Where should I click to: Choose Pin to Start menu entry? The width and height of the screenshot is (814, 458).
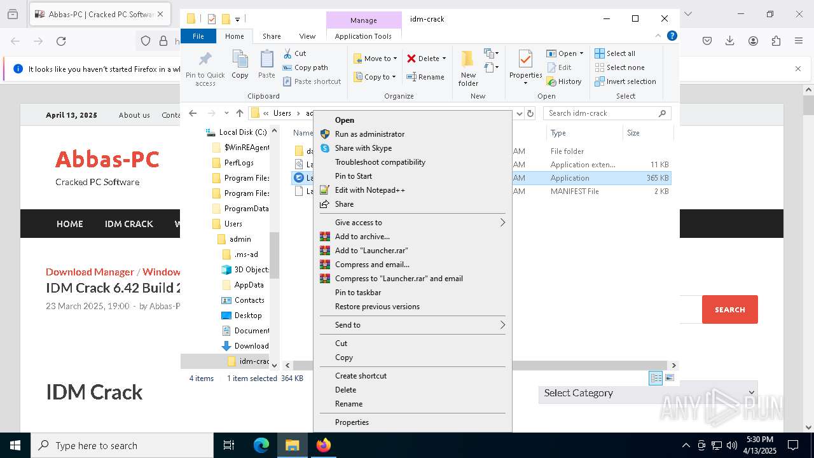tap(413, 176)
